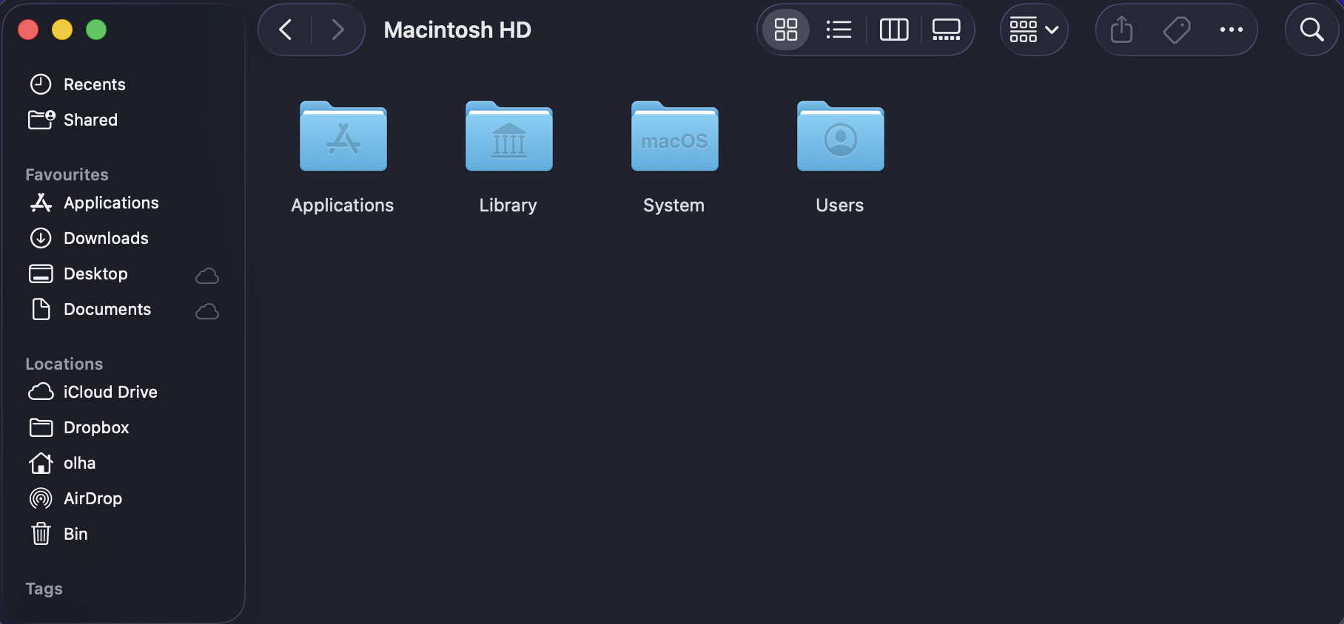Go back to the previous folder
The image size is (1344, 624).
point(286,30)
